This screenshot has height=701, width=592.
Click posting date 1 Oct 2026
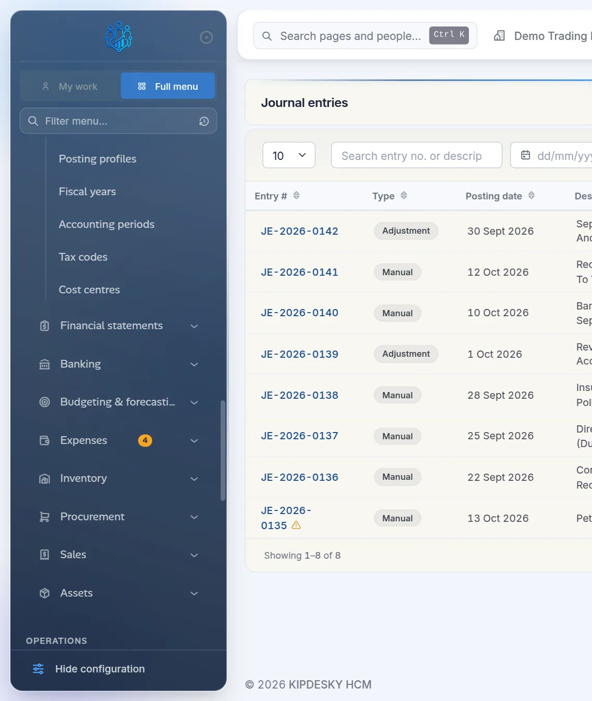tap(495, 354)
